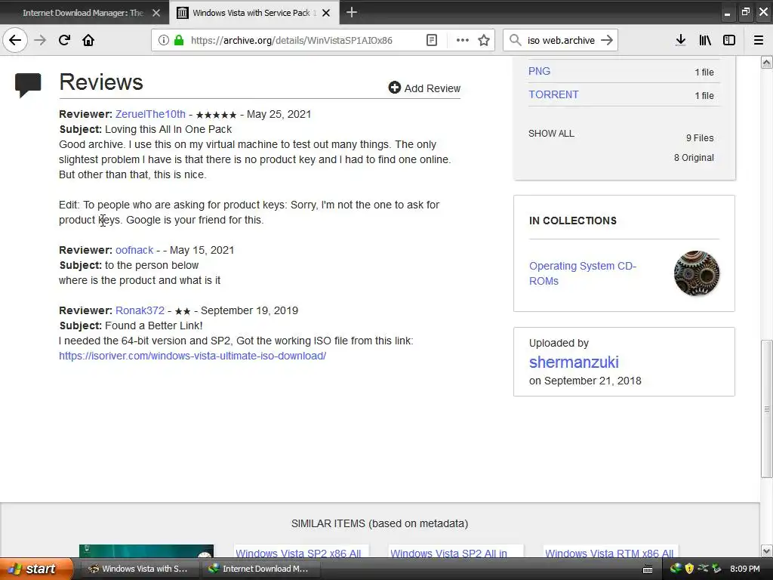Add Review using the plus button
This screenshot has height=580, width=773.
424,88
